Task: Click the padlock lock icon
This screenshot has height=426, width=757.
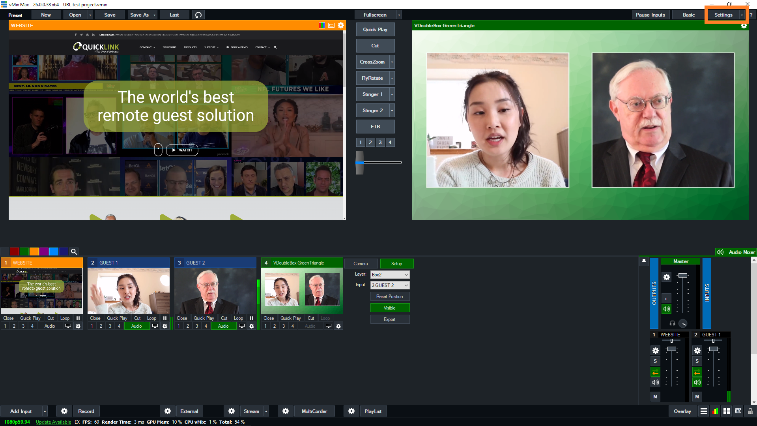Action: click(x=750, y=411)
